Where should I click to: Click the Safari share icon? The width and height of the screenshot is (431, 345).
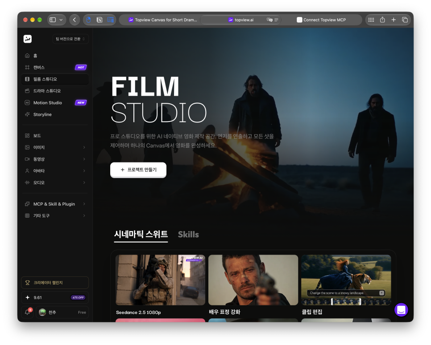(x=382, y=20)
